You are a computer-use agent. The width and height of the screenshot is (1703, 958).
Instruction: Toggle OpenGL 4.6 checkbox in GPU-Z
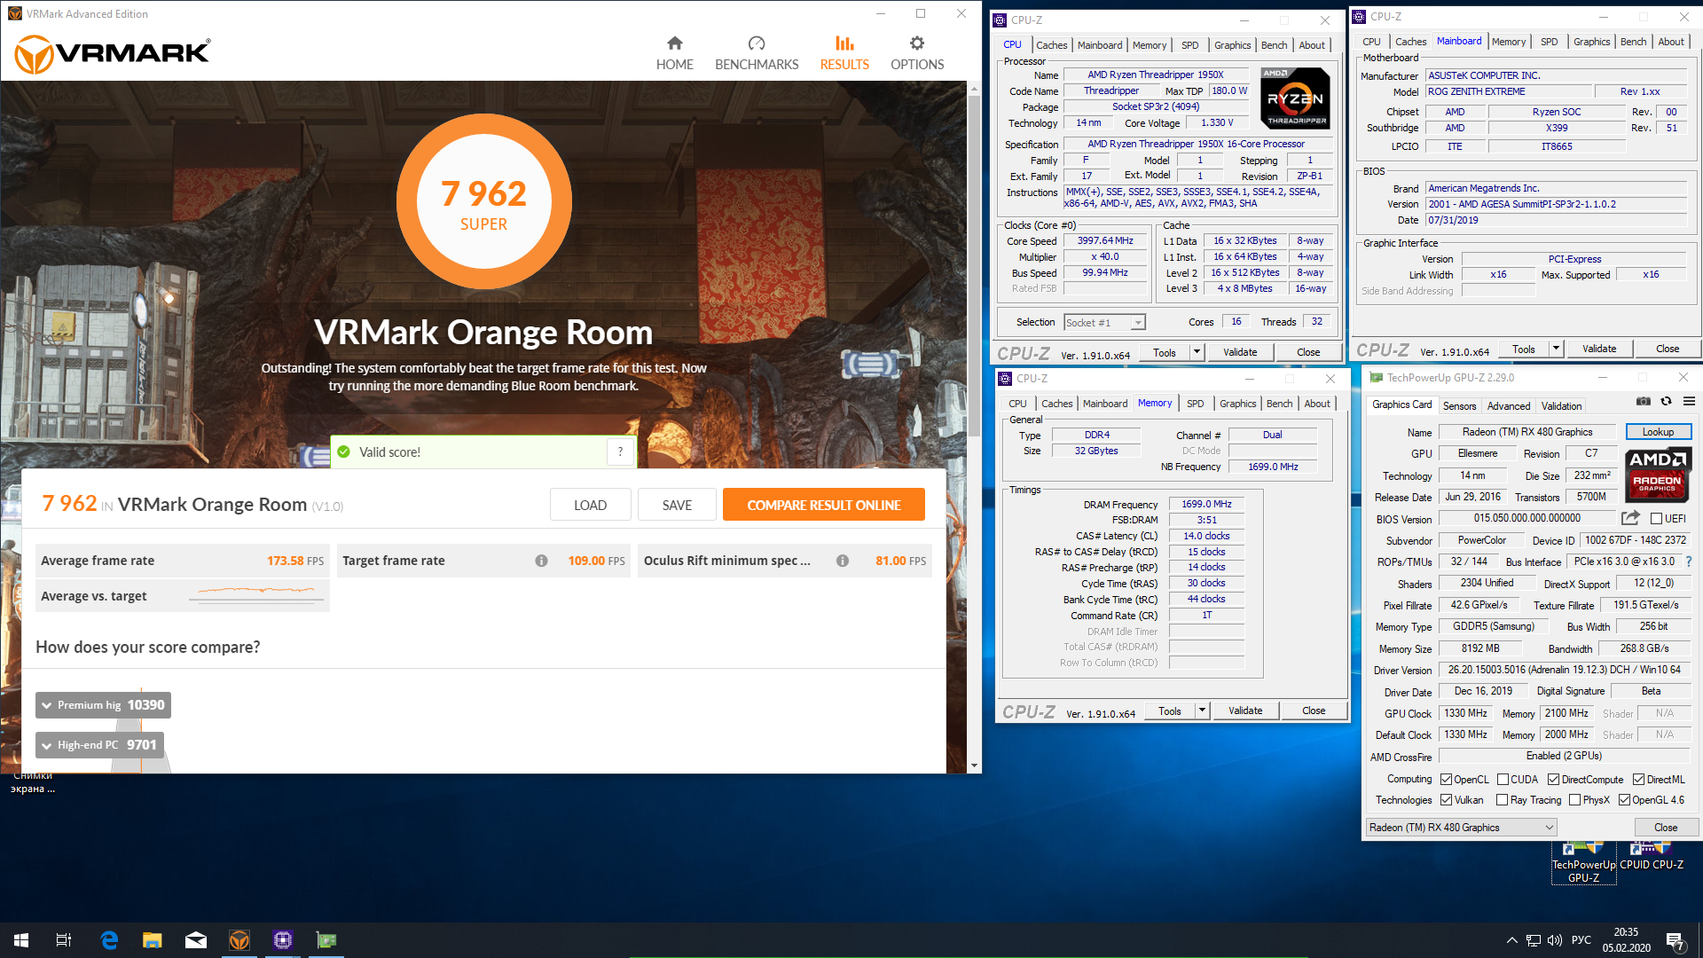[1625, 800]
